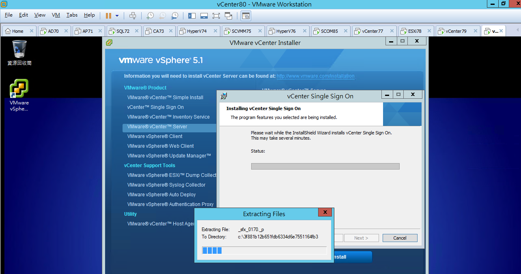
Task: Select VMware vSphere Authentication Proxy
Action: pos(170,204)
